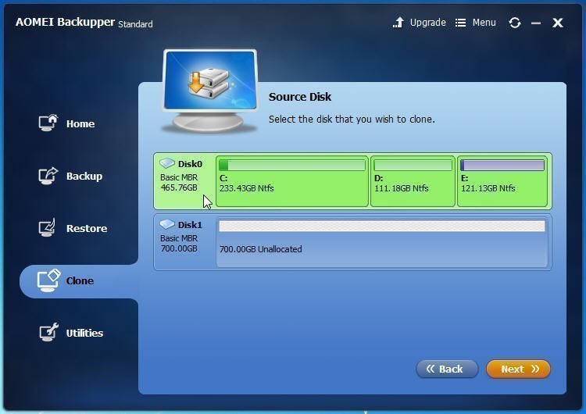
Task: Click the Upgrade arrow icon
Action: 398,23
